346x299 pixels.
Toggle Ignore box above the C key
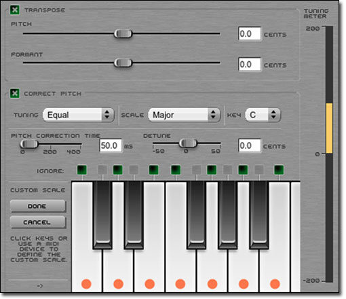point(82,170)
